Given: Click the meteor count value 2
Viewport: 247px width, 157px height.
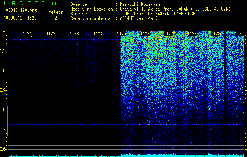Looking at the screenshot, I should (56, 18).
